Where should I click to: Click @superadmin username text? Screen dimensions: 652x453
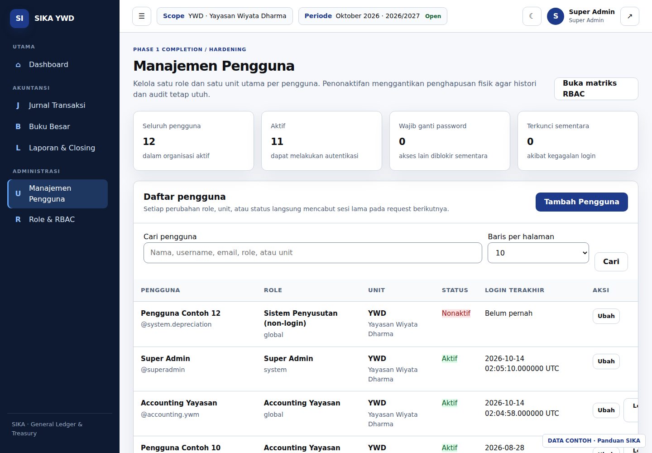(x=163, y=370)
